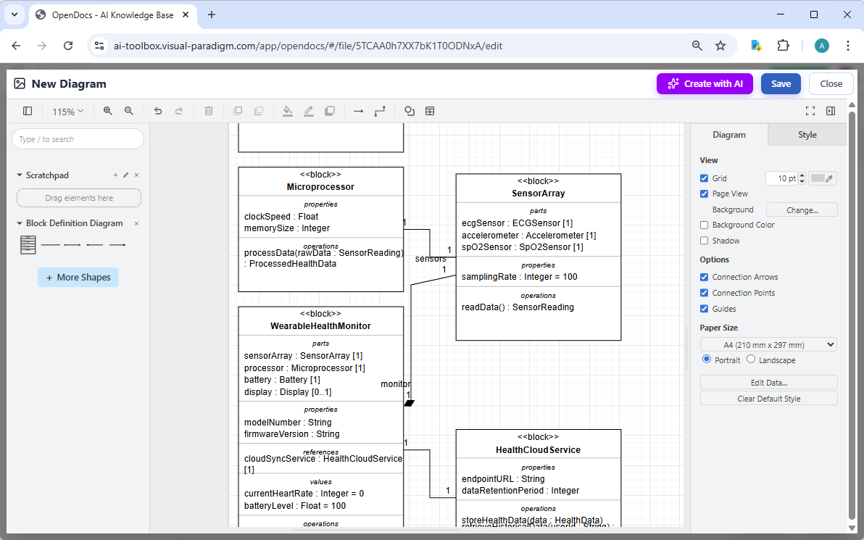The width and height of the screenshot is (864, 540).
Task: Open the insert table icon
Action: click(431, 111)
